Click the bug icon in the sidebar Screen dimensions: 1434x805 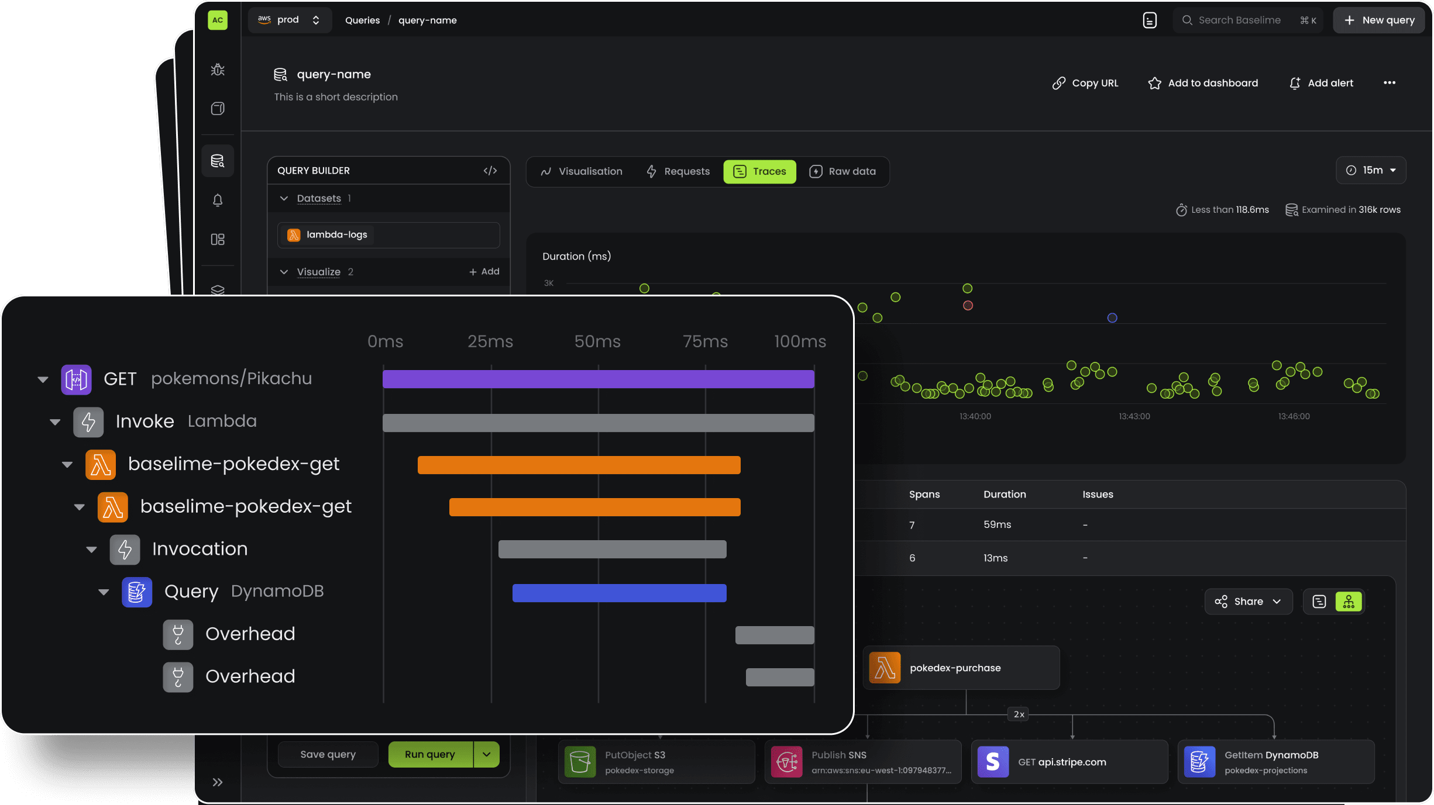pyautogui.click(x=218, y=70)
